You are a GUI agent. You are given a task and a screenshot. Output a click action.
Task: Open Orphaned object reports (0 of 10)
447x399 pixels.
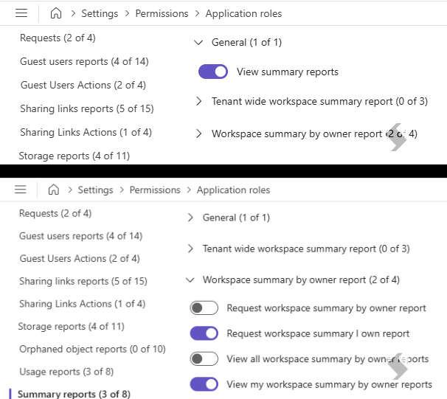(92, 349)
